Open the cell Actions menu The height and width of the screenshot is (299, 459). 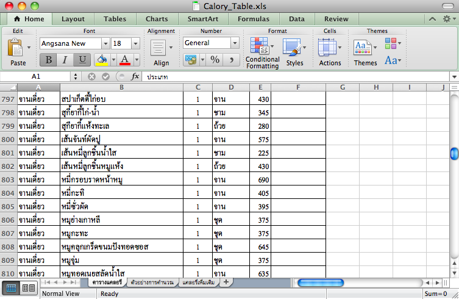tap(330, 52)
